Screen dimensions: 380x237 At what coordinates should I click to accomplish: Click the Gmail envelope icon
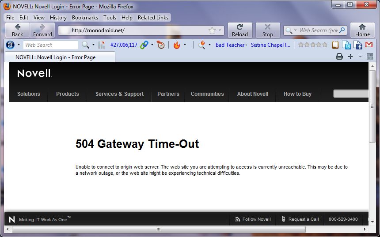coord(369,45)
